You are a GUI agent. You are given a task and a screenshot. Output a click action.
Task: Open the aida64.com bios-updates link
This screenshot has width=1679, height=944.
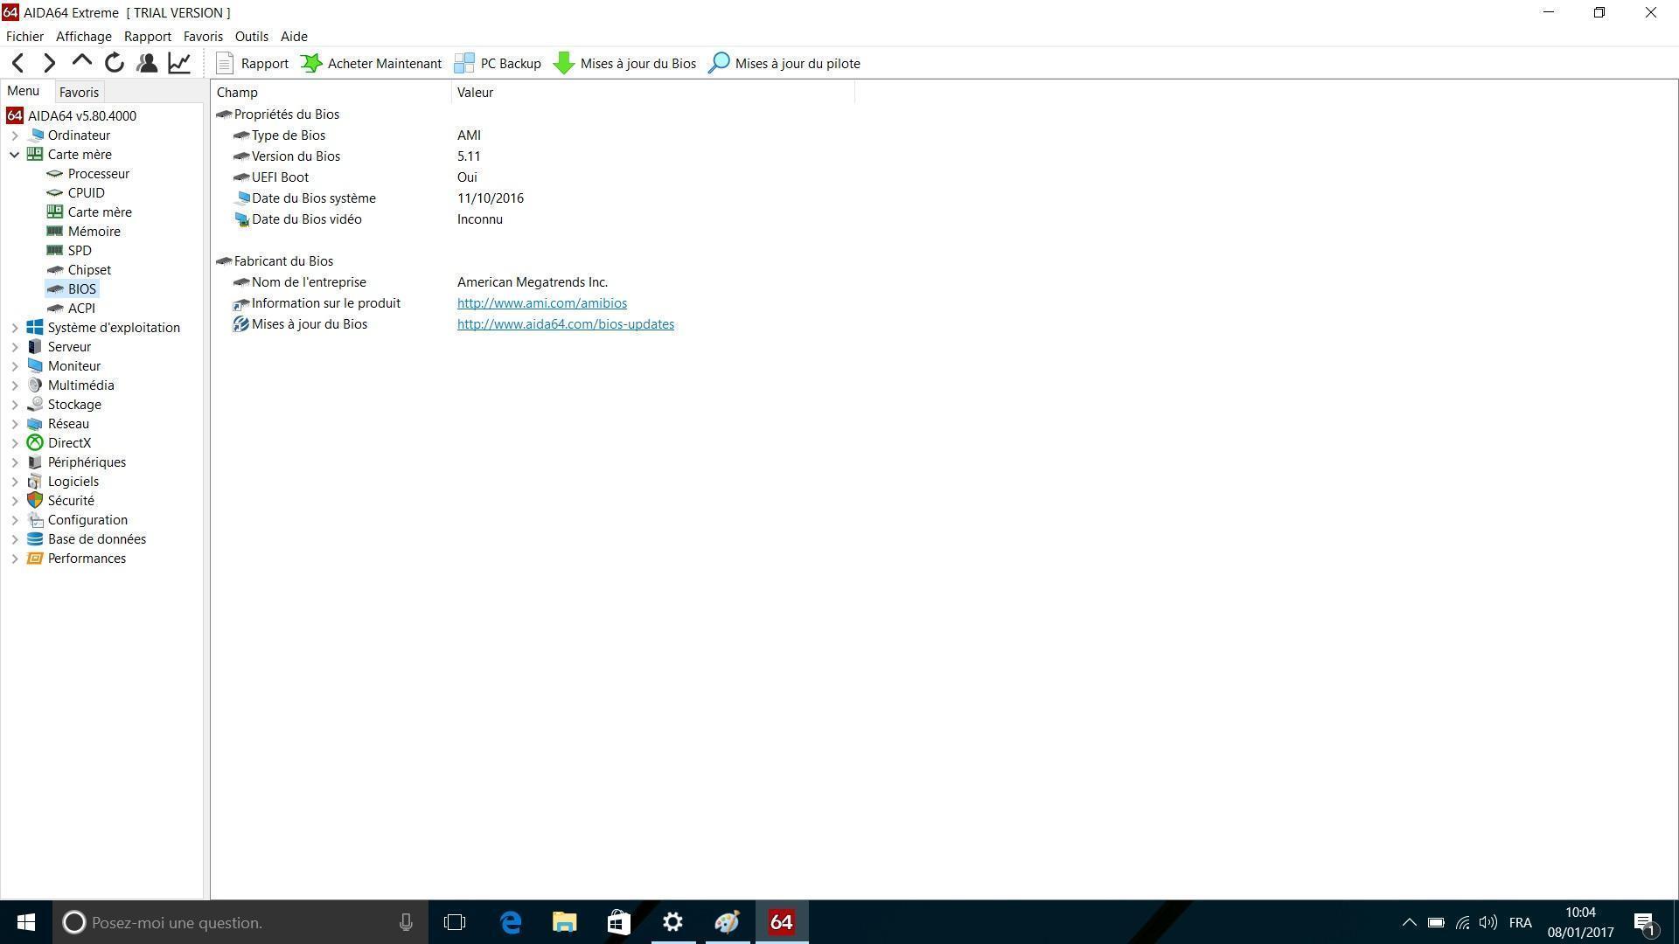565,324
